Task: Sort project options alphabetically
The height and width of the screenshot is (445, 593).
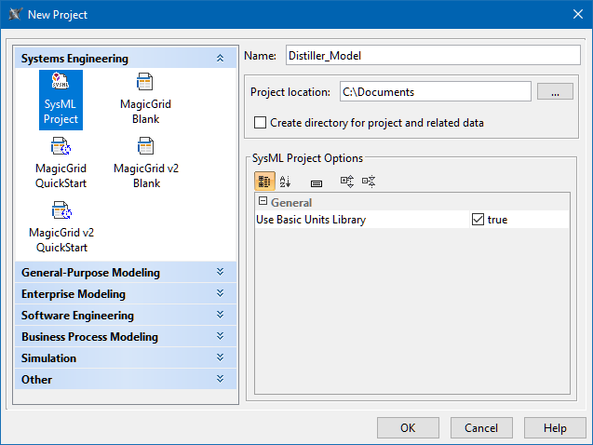Action: [286, 182]
